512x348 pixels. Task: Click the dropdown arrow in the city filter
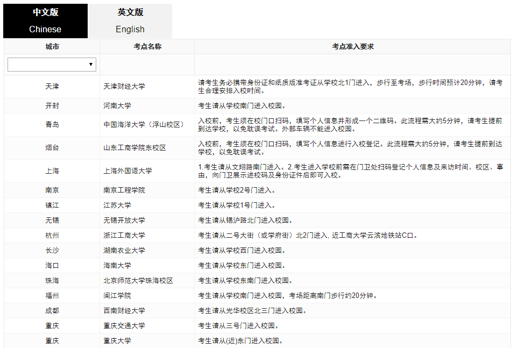pos(91,64)
